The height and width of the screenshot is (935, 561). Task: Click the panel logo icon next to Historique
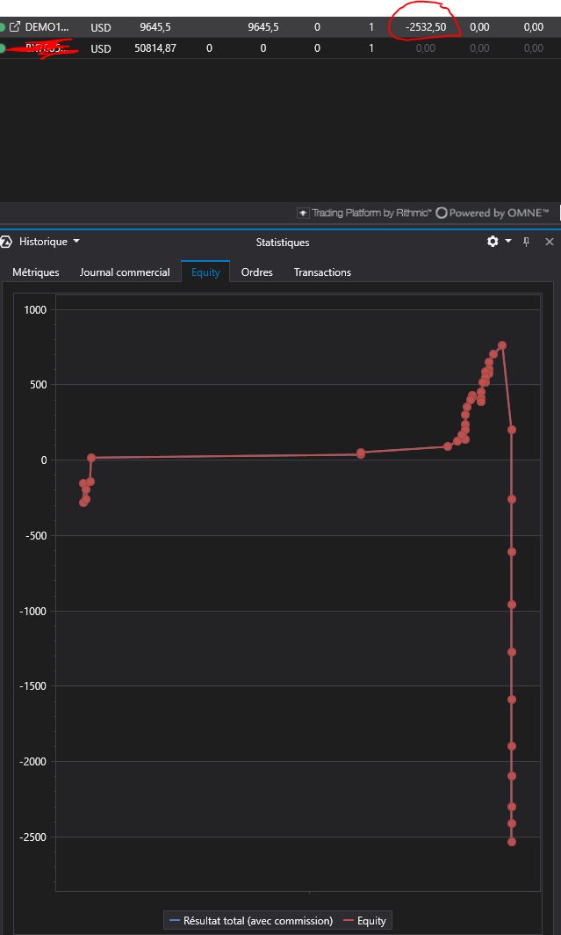pyautogui.click(x=6, y=242)
